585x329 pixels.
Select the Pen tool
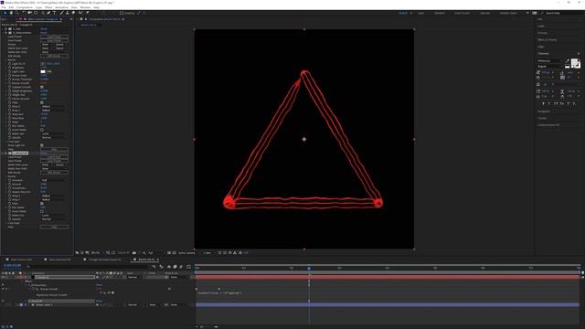(48, 13)
